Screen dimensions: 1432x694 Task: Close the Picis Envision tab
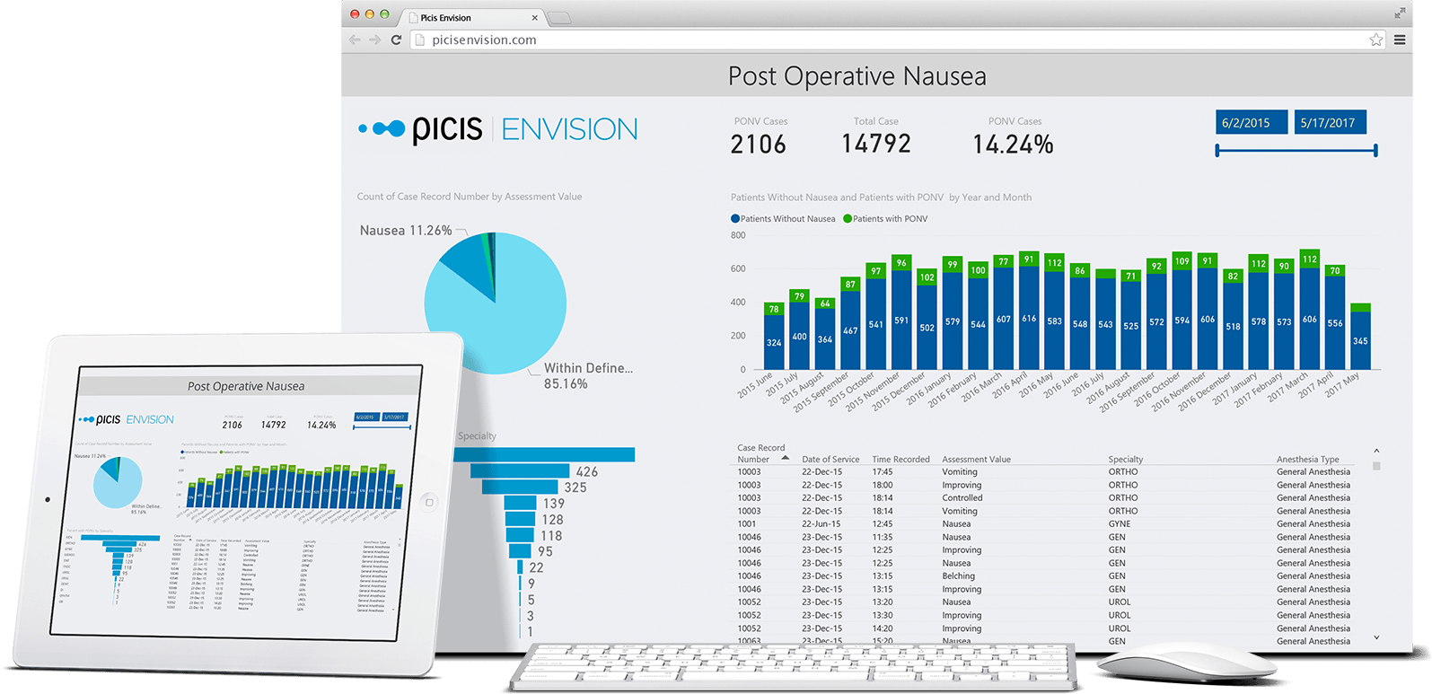tap(535, 18)
